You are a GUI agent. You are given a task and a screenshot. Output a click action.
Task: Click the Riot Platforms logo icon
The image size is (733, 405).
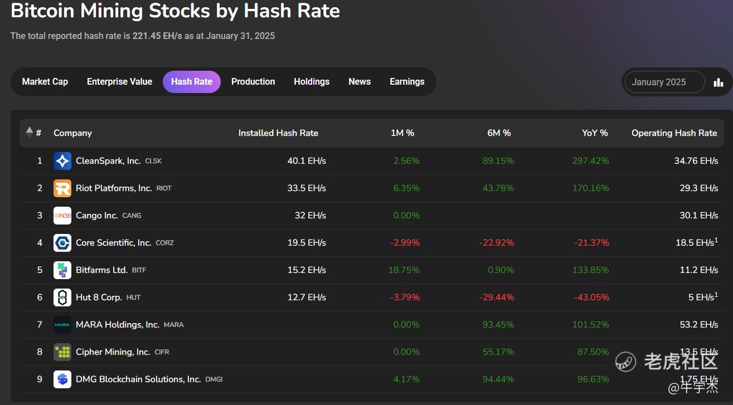tap(62, 188)
